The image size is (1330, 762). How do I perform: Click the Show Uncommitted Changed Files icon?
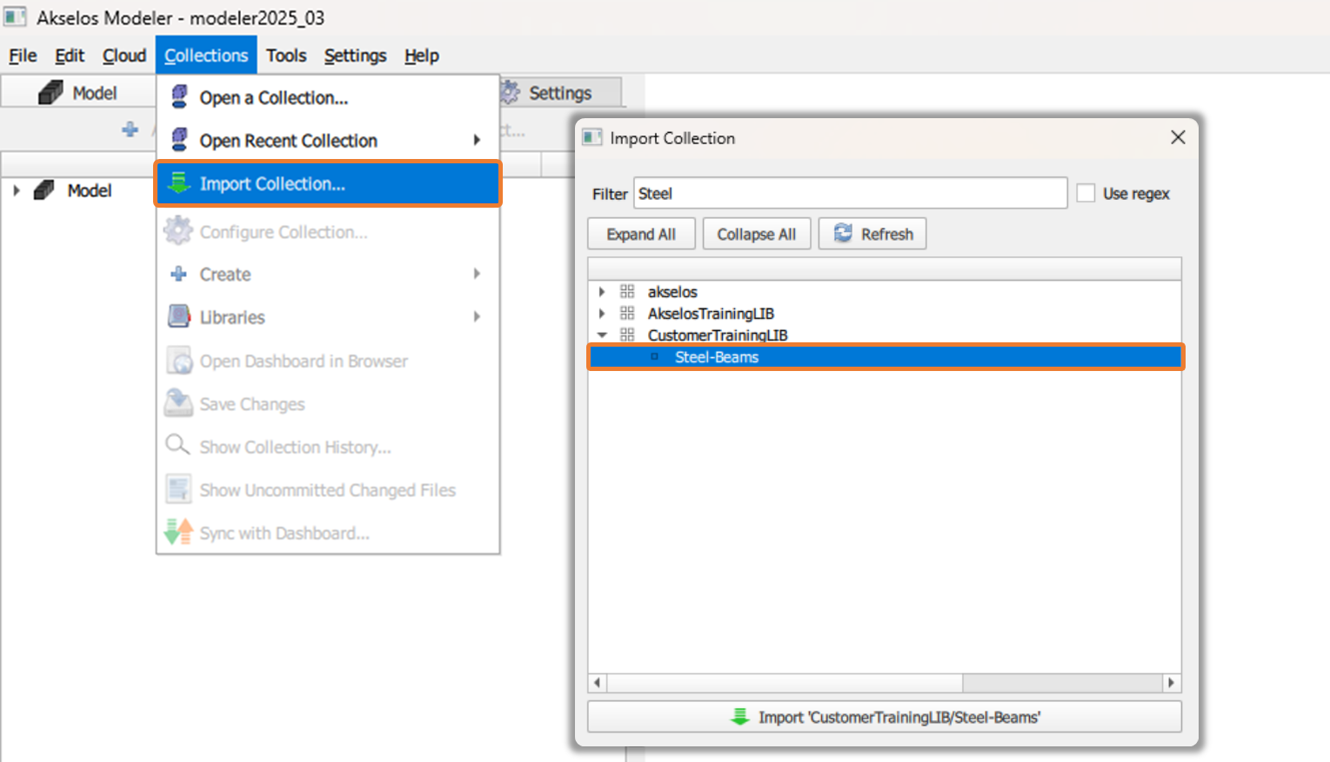(x=179, y=489)
